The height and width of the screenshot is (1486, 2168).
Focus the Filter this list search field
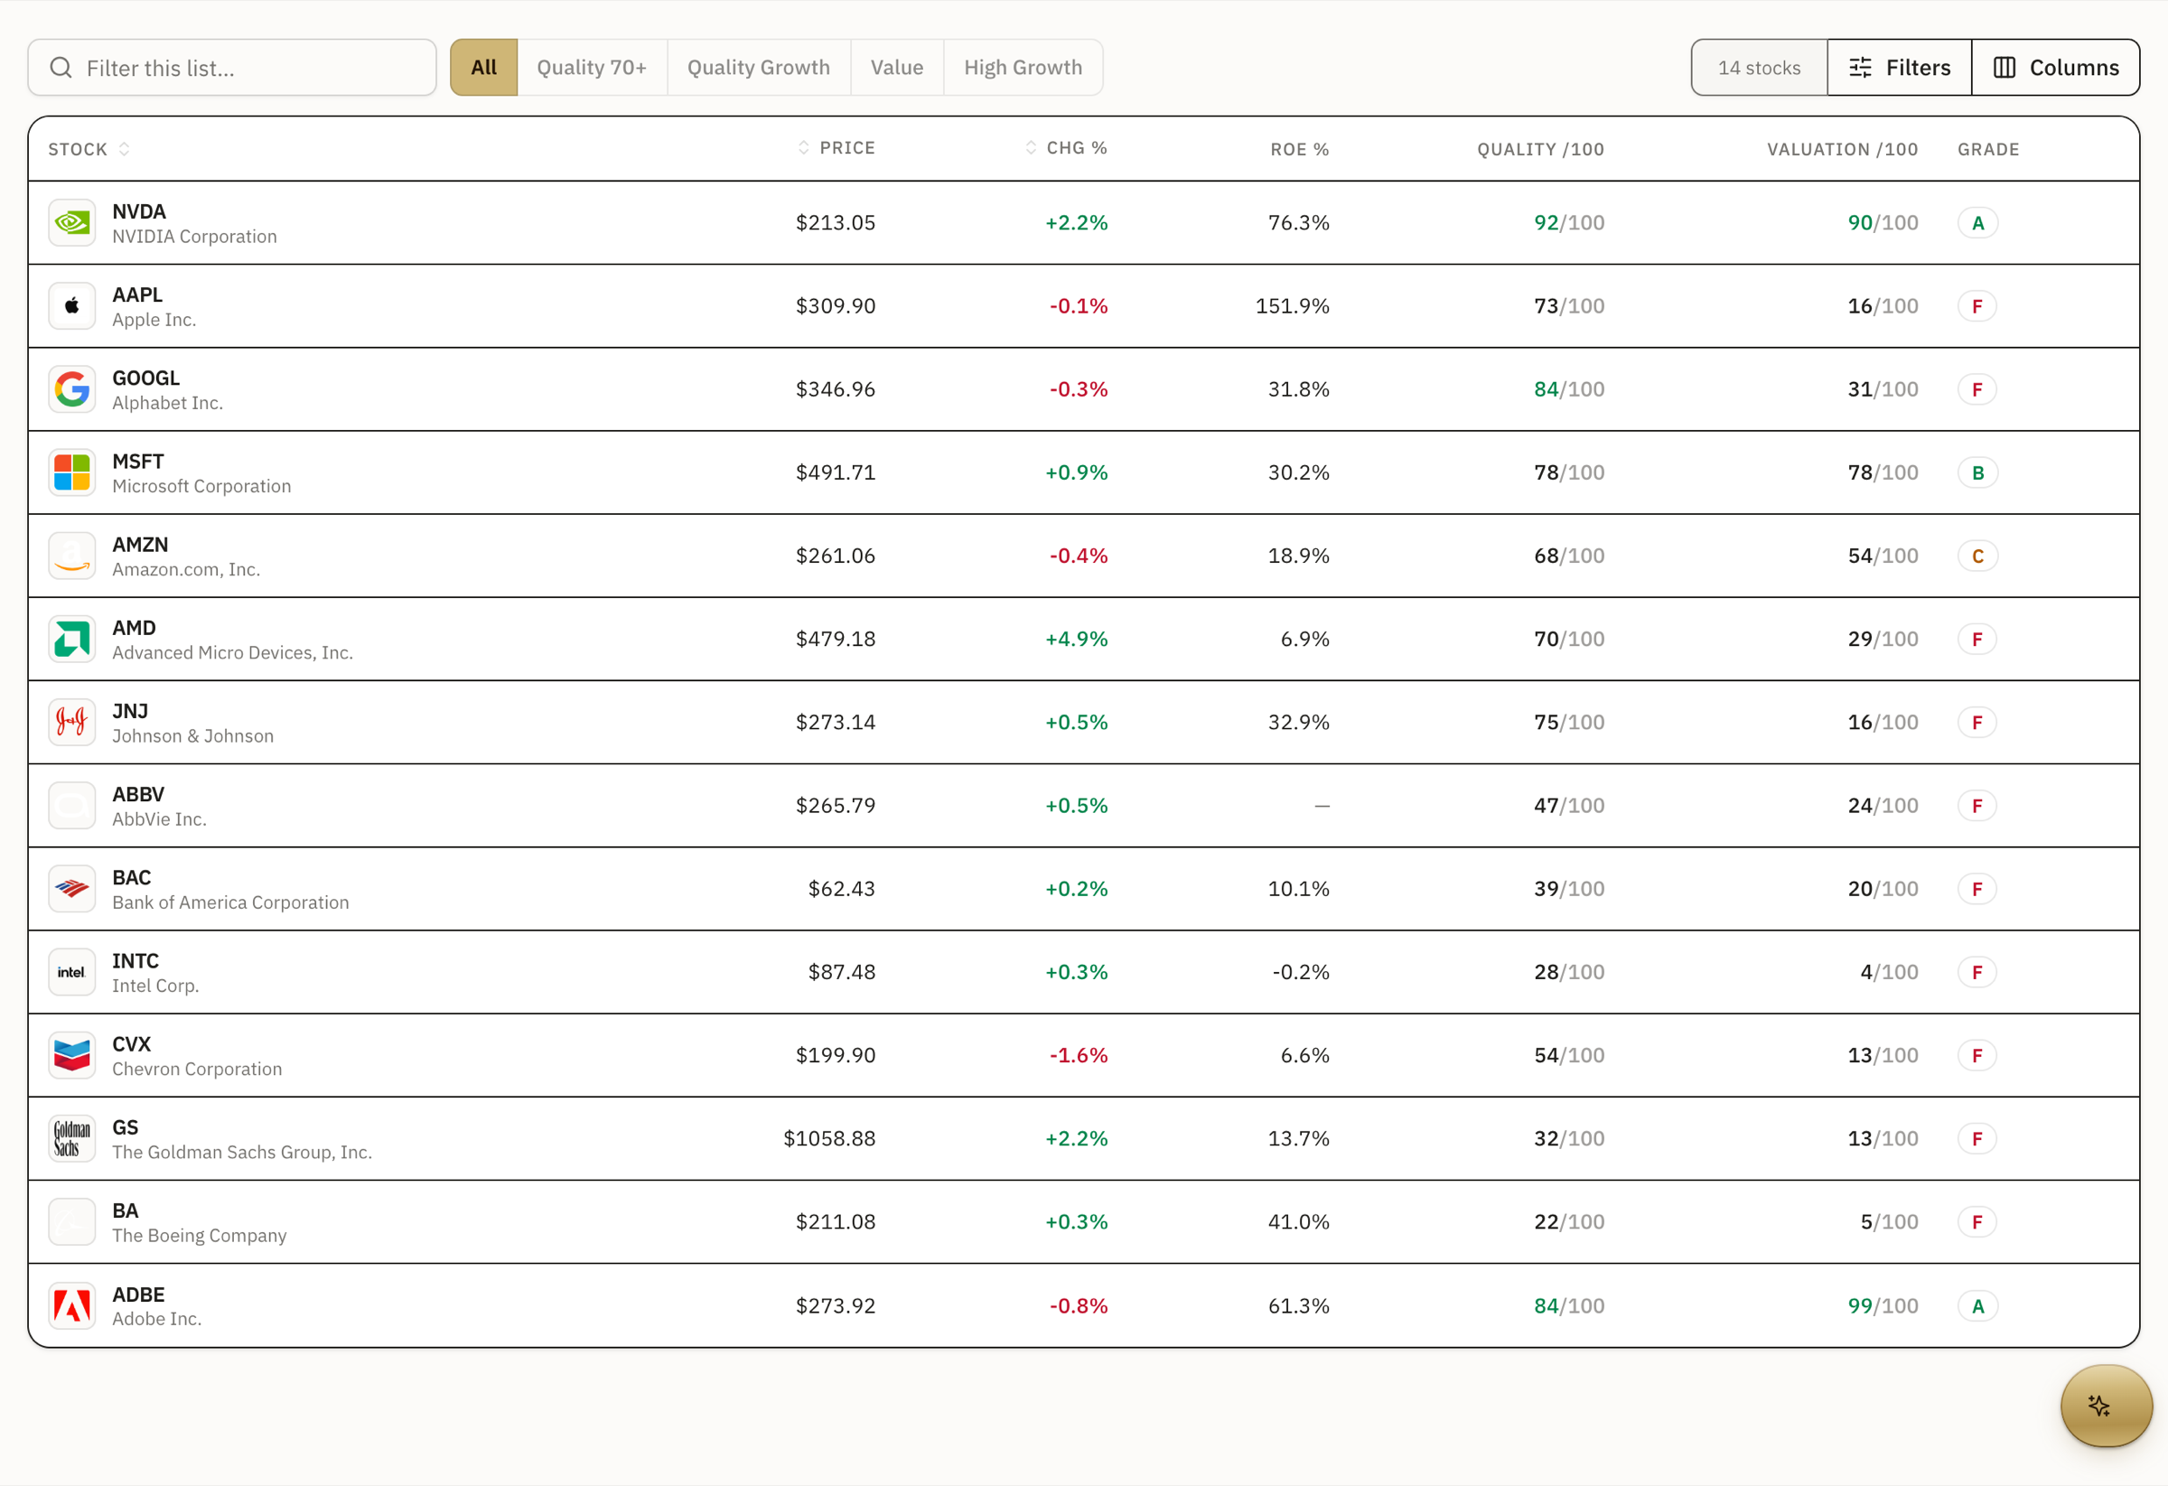tap(232, 67)
